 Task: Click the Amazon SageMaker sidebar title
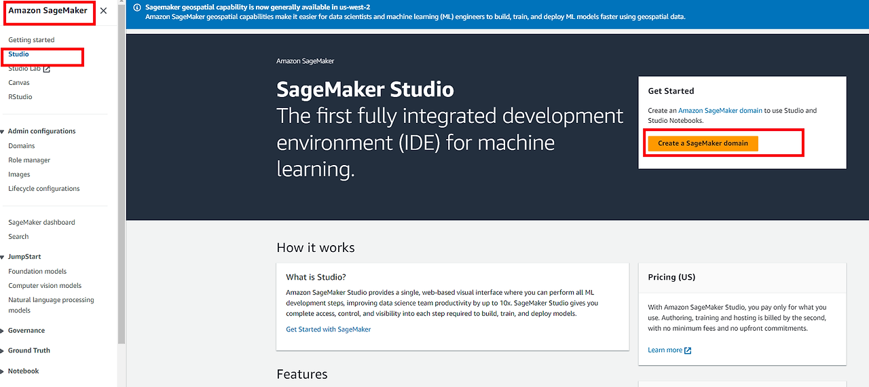(48, 11)
